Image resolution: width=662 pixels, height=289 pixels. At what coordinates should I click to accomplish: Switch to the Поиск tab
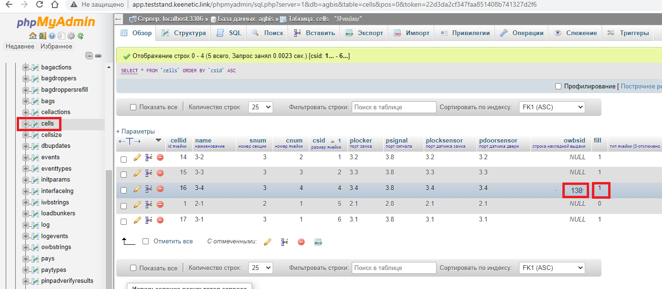click(x=267, y=33)
